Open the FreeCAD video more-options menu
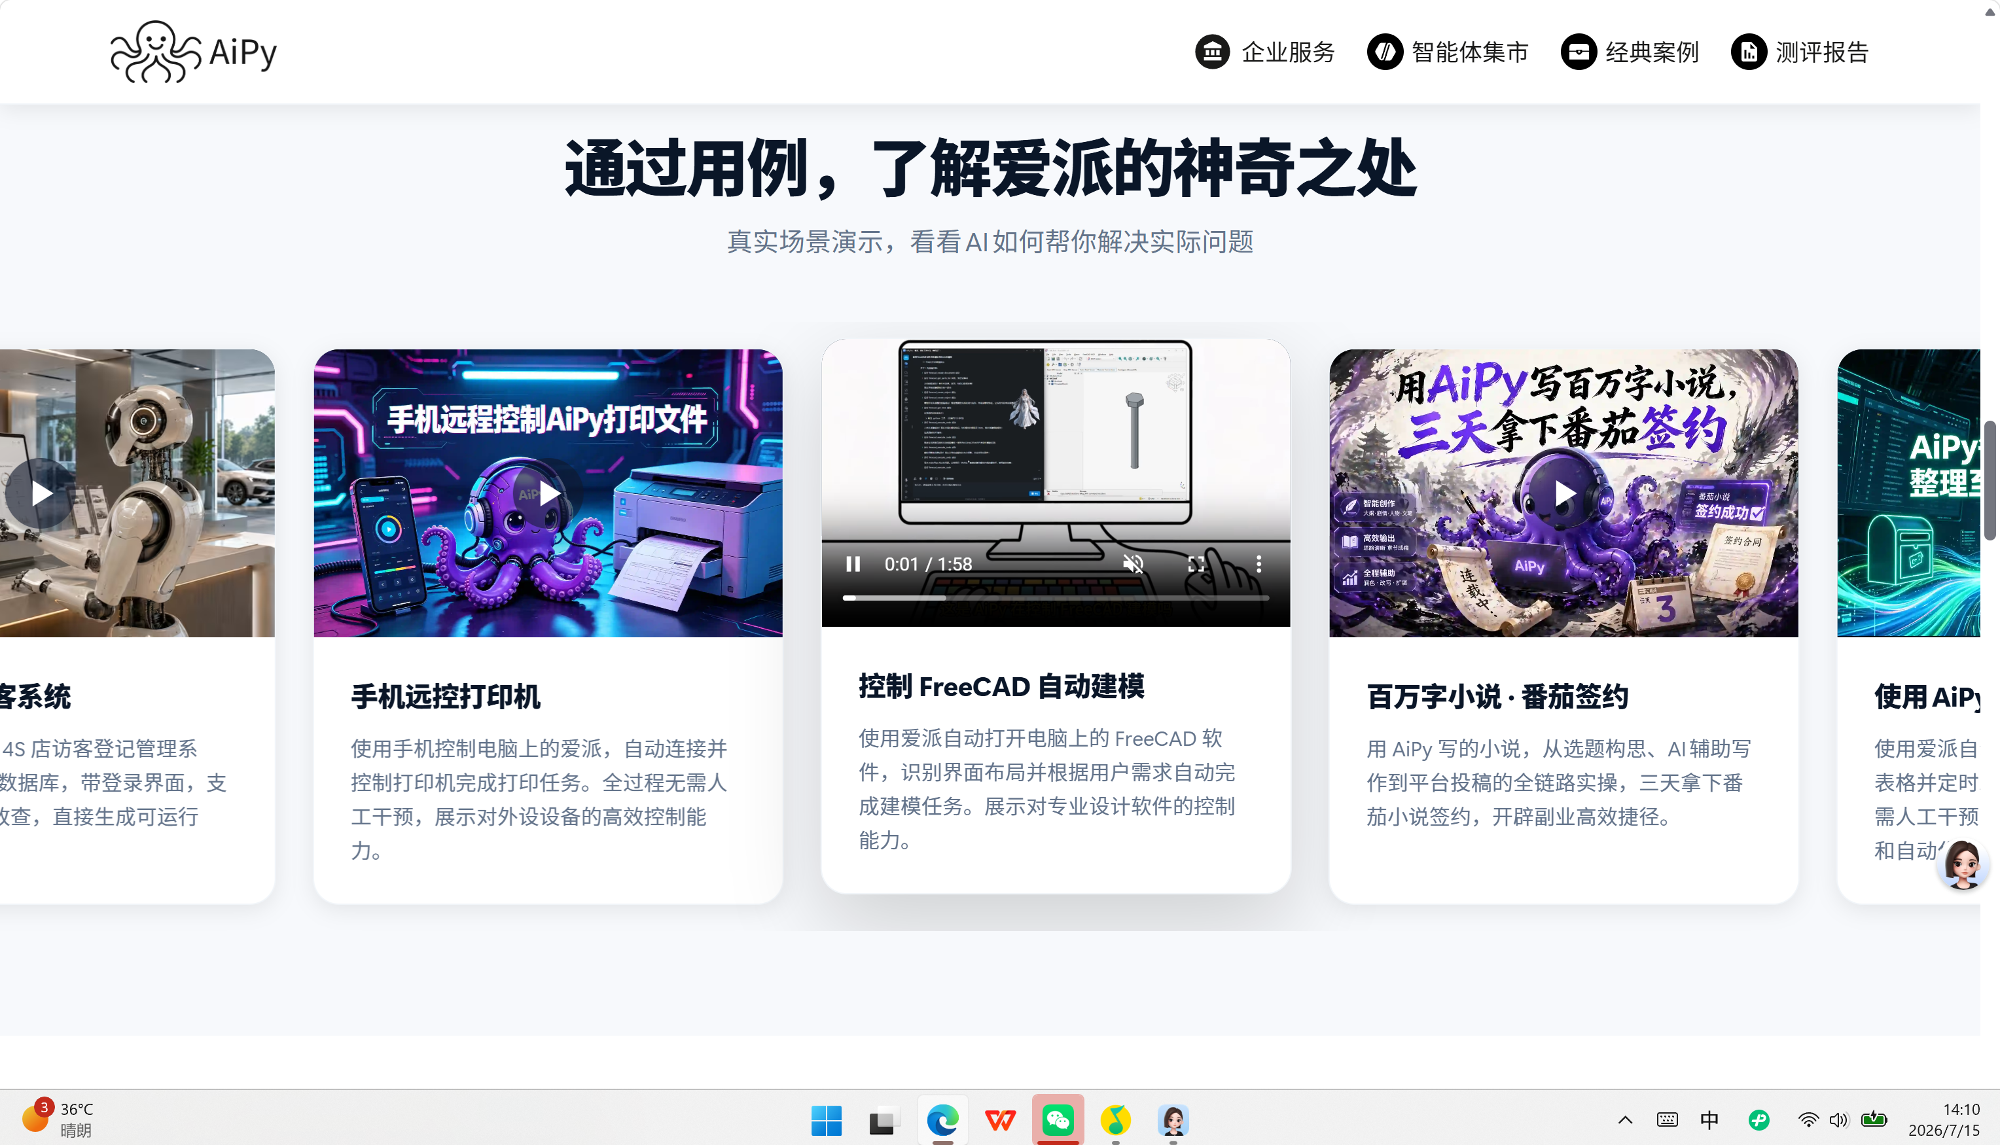This screenshot has height=1145, width=2000. coord(1259,564)
